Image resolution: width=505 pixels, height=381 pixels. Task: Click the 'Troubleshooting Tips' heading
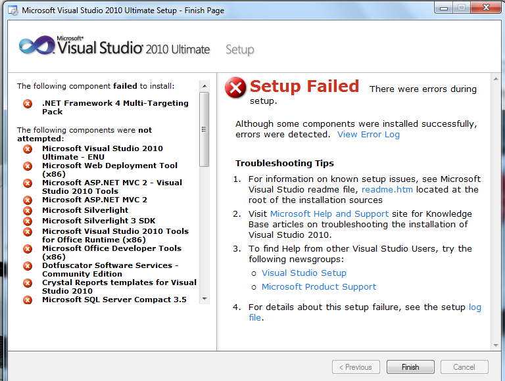tap(285, 164)
